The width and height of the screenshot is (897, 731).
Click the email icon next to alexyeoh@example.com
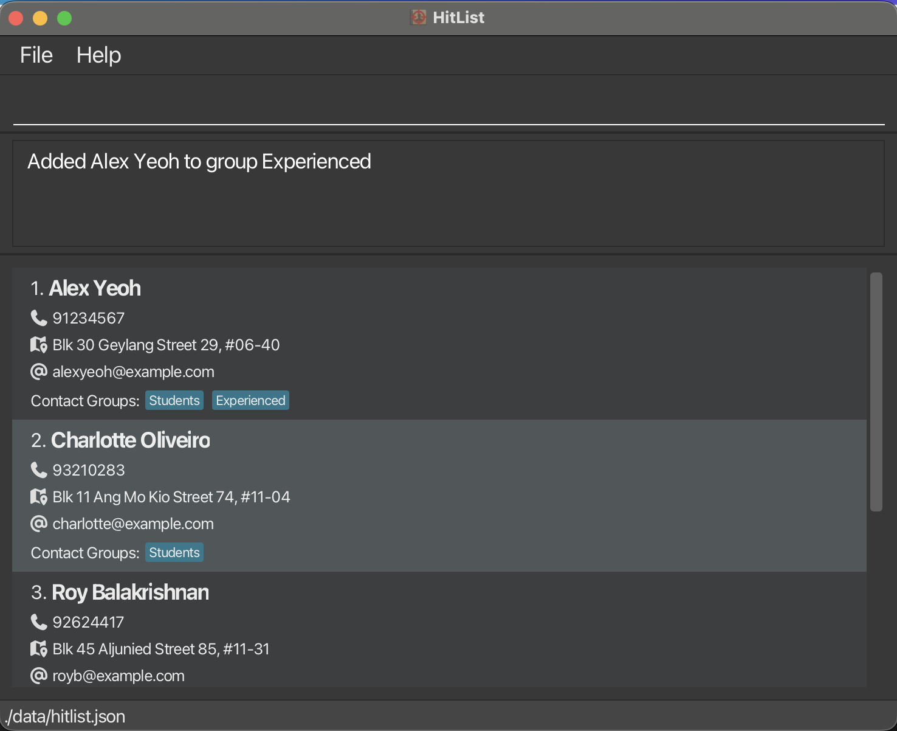click(39, 372)
